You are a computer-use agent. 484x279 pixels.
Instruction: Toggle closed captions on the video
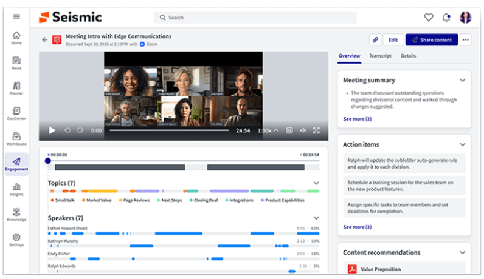289,130
